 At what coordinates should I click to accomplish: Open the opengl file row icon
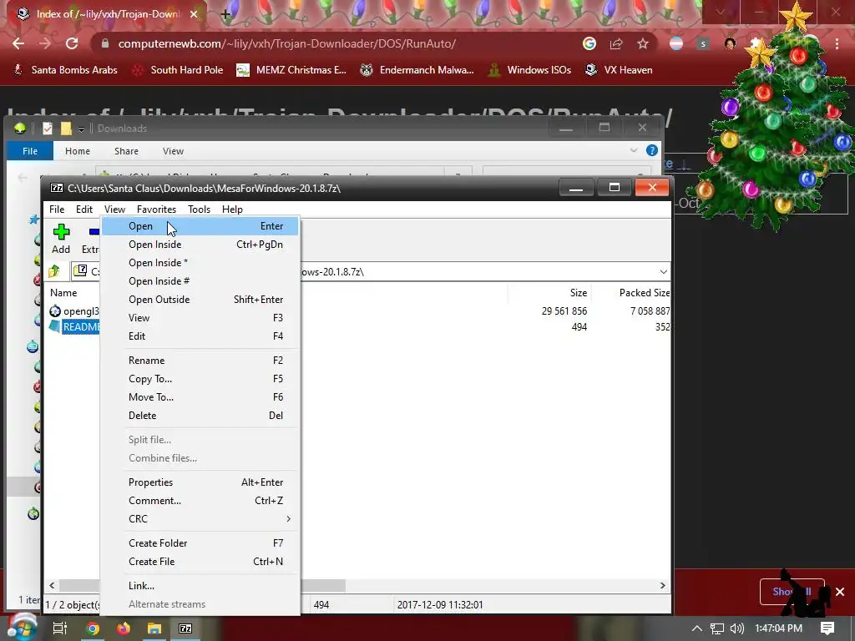(55, 311)
